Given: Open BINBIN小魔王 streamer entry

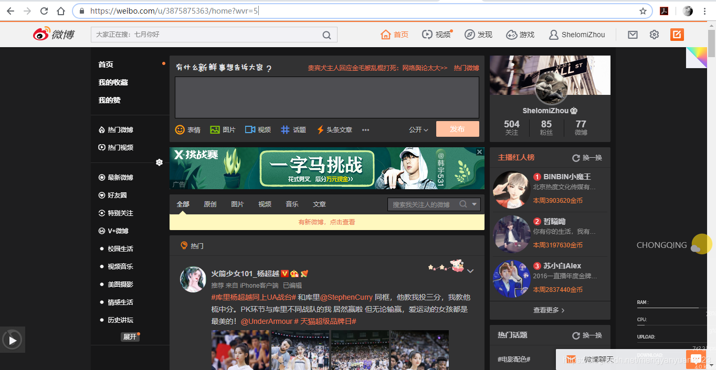Looking at the screenshot, I should click(550, 190).
